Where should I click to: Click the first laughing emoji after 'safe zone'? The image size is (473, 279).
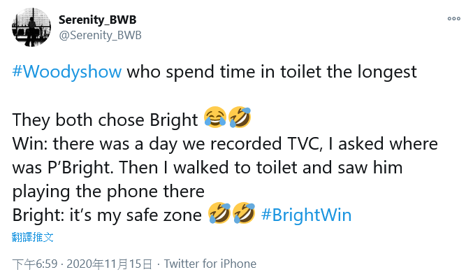[x=219, y=213]
